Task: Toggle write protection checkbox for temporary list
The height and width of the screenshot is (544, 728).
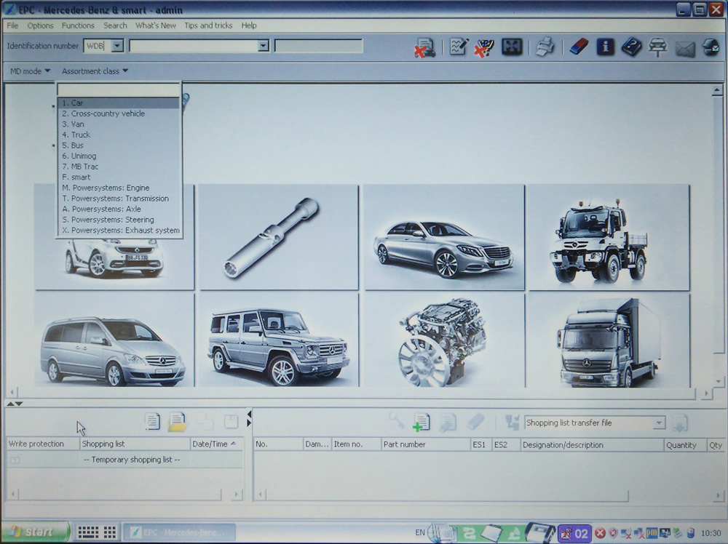Action: [15, 460]
